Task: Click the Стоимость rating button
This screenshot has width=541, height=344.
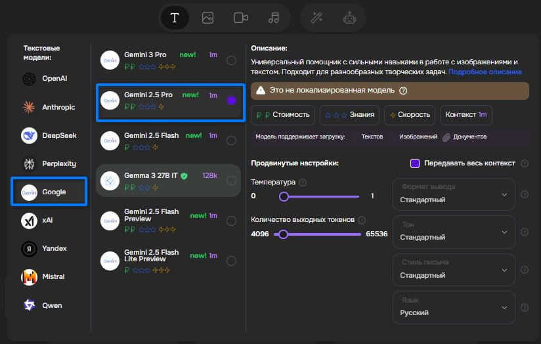Action: pyautogui.click(x=283, y=115)
